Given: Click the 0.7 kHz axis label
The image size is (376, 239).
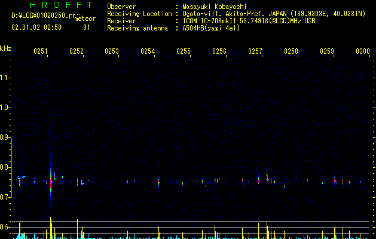Looking at the screenshot, I should click(x=5, y=197).
